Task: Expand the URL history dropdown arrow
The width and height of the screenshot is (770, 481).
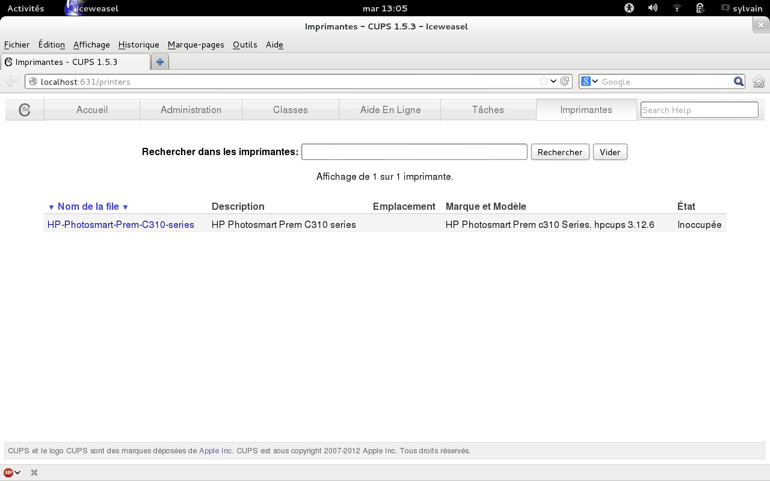Action: coord(553,81)
